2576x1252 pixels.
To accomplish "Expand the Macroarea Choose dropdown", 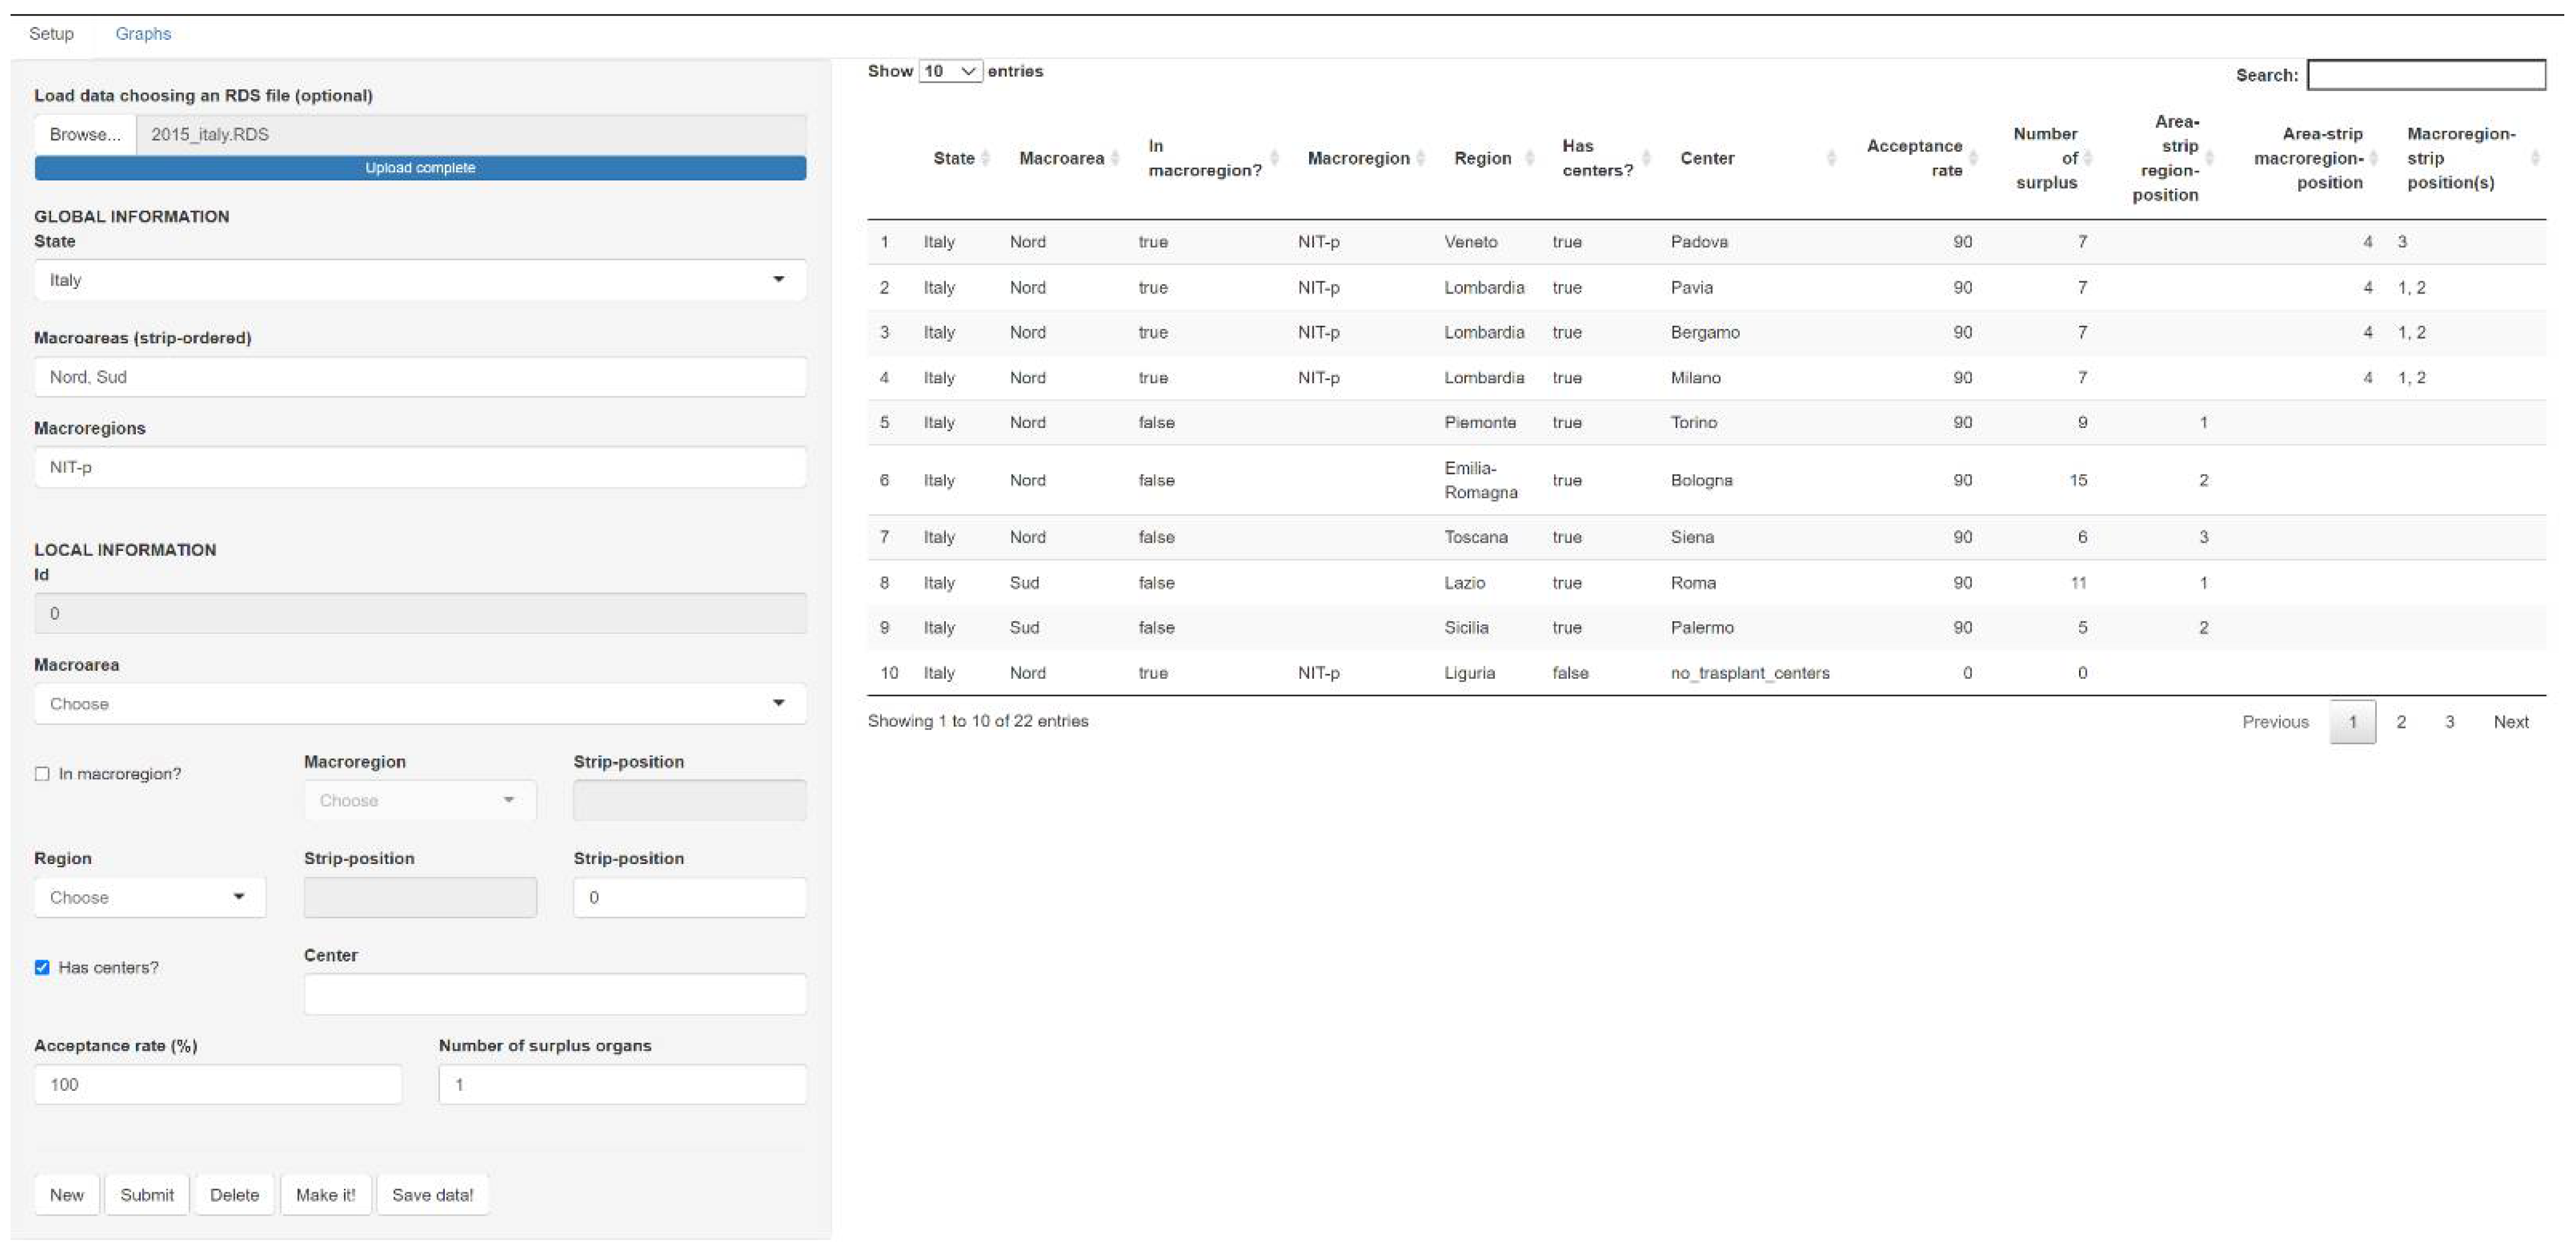I will tap(420, 704).
